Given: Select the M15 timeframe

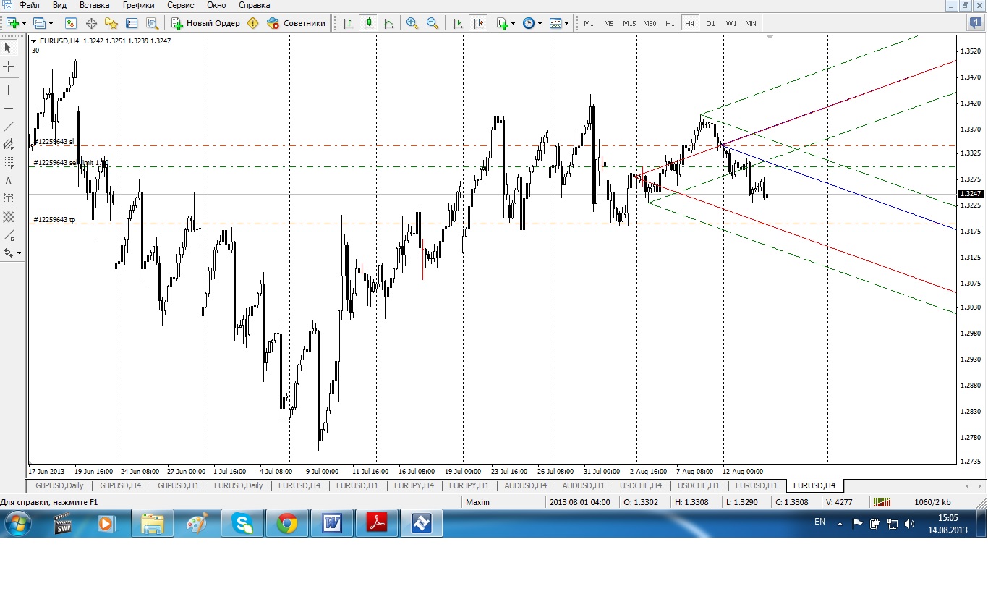Looking at the screenshot, I should [629, 23].
